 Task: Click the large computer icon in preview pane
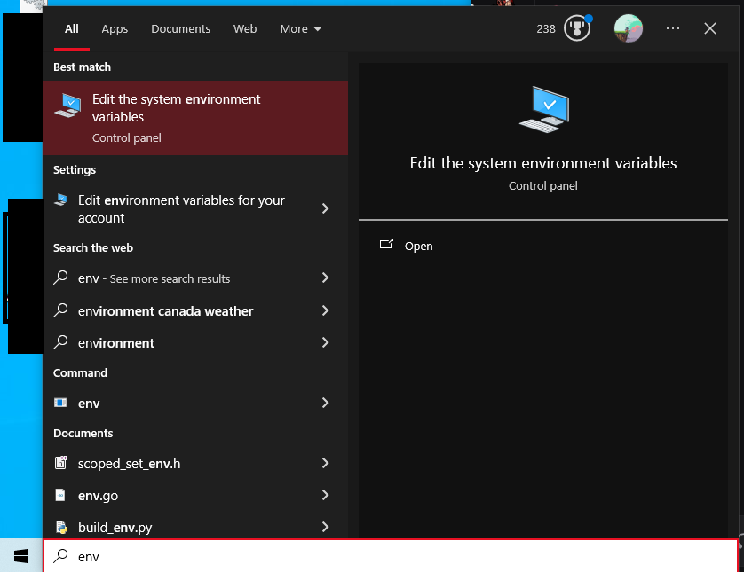pyautogui.click(x=543, y=110)
